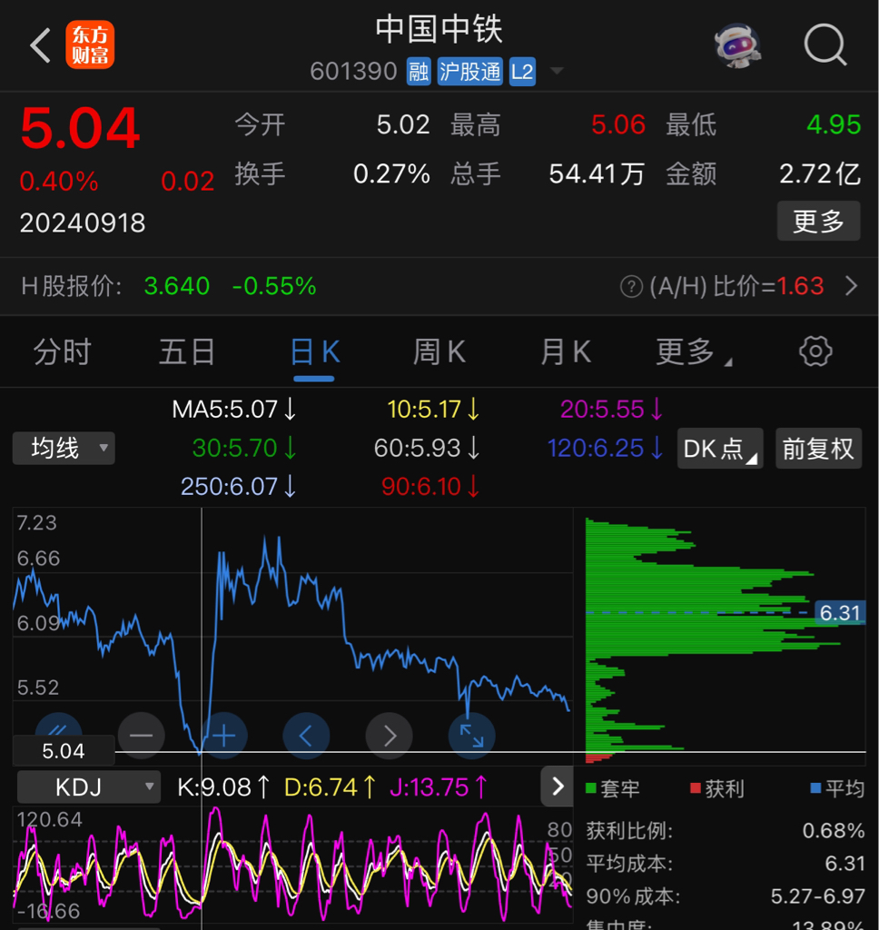This screenshot has width=879, height=930.
Task: Click the 90:6.10 moving average value
Action: pos(430,487)
